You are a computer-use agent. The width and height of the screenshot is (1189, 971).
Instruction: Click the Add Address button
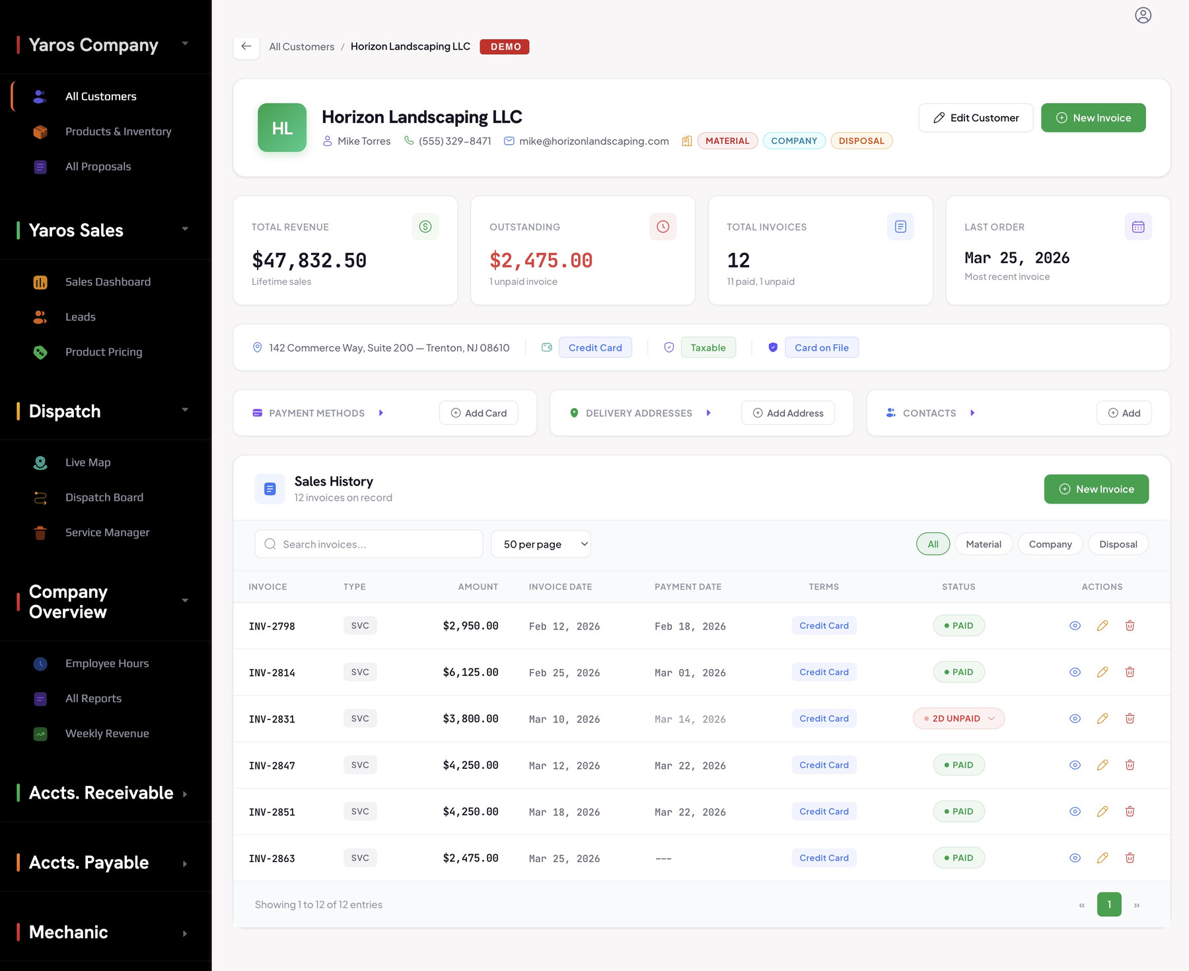tap(787, 413)
